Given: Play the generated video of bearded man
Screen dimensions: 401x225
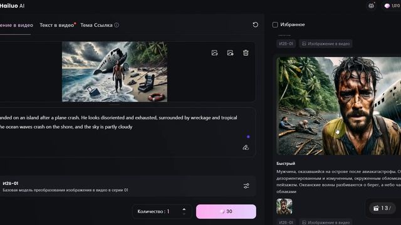Looking at the screenshot, I should 338,106.
